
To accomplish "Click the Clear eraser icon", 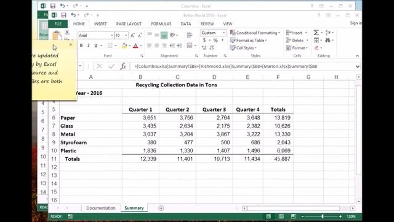I will (316, 48).
